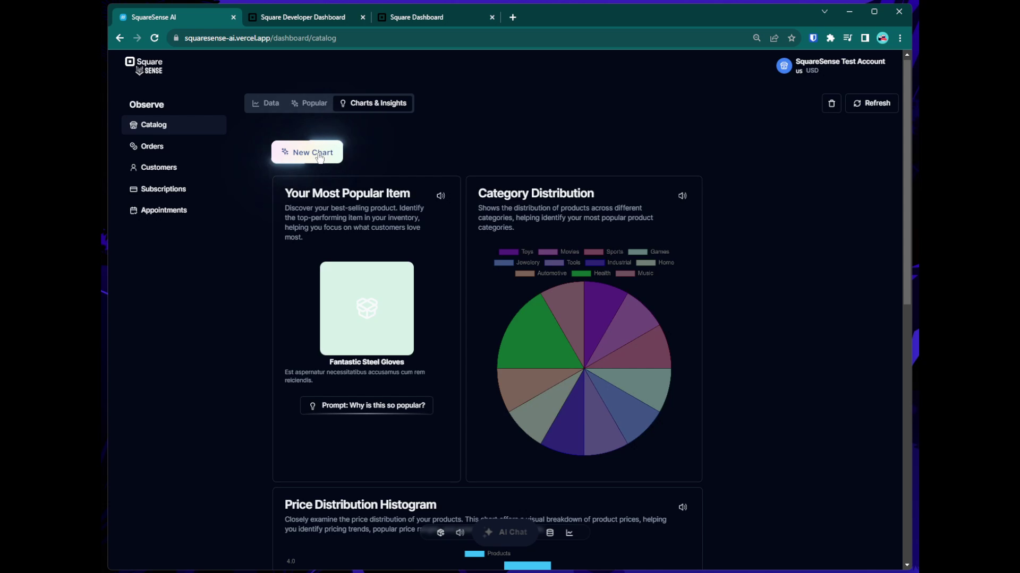Click Prompt: Why is this so popular?
This screenshot has height=573, width=1020.
pos(367,405)
